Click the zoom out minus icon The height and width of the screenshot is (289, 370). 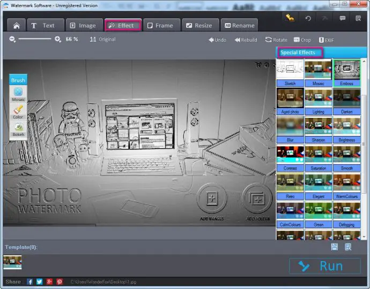click(x=13, y=39)
